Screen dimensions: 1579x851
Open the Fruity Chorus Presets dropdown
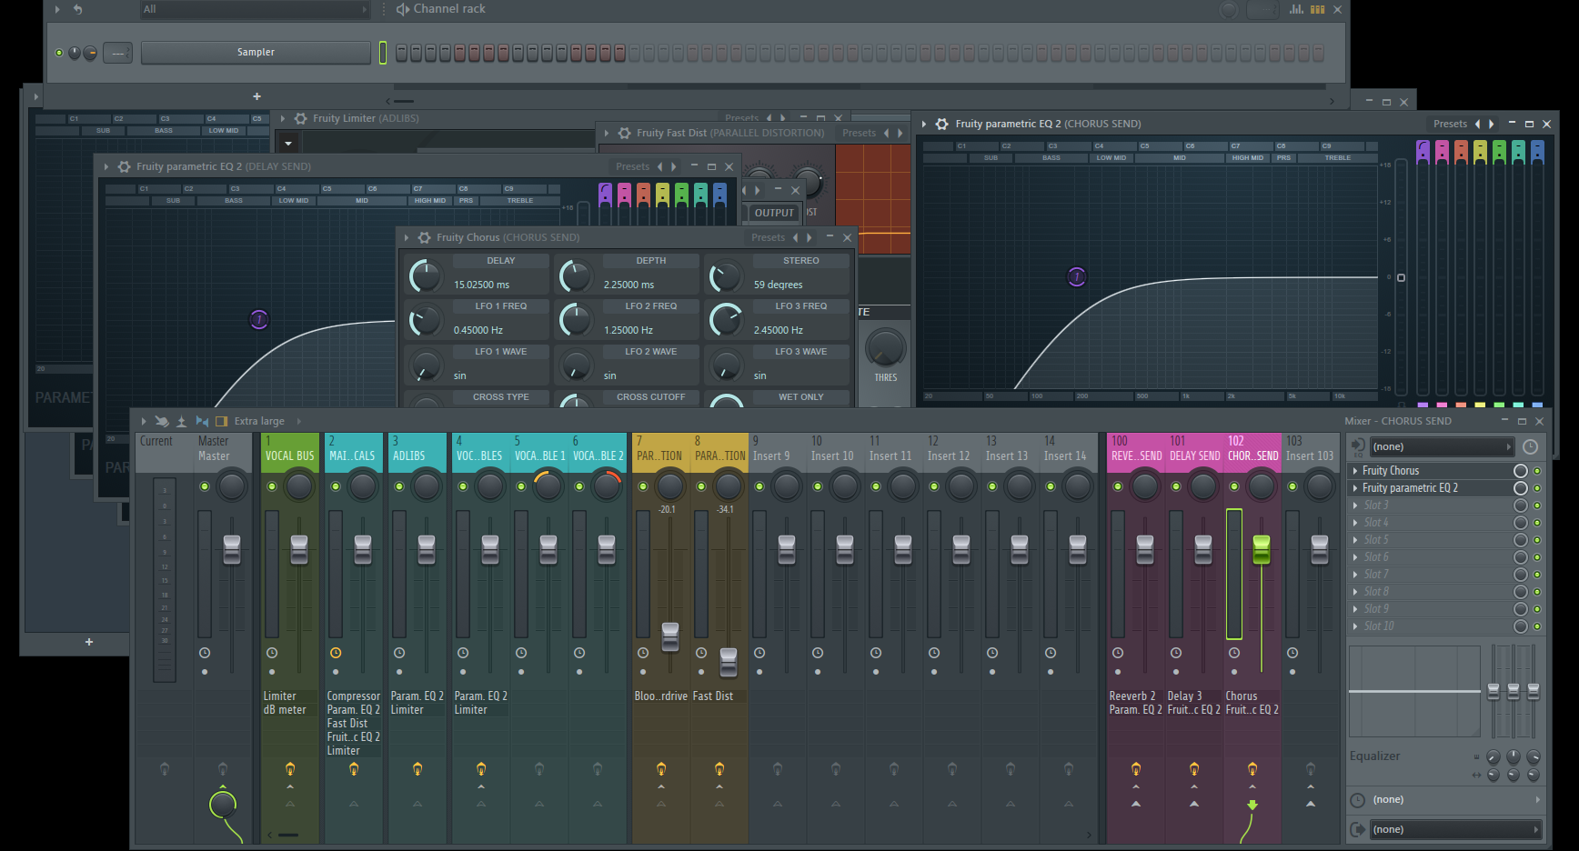[768, 237]
